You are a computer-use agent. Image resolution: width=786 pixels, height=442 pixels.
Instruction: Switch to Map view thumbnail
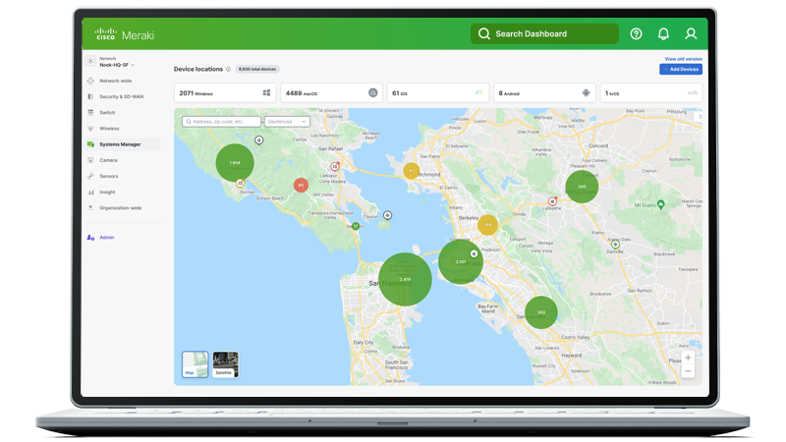tap(195, 364)
